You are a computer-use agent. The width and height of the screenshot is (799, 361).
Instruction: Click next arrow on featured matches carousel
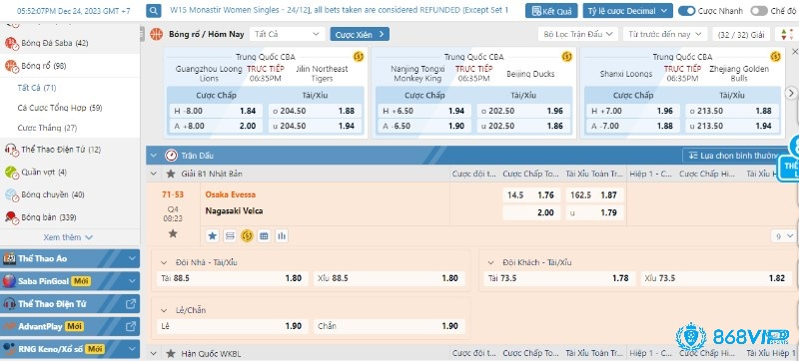pyautogui.click(x=791, y=93)
